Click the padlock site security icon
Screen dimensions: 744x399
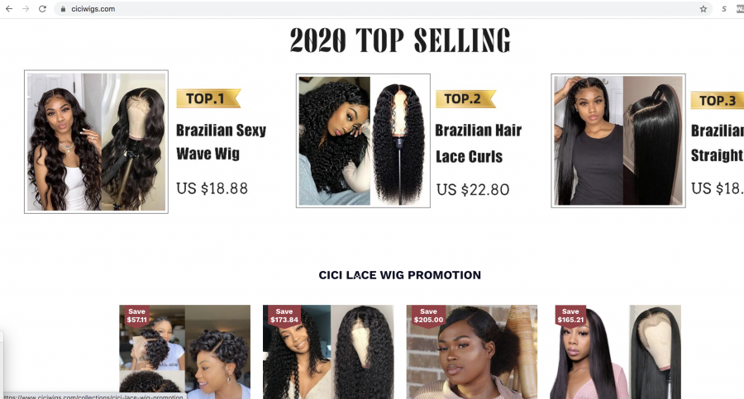[x=63, y=9]
